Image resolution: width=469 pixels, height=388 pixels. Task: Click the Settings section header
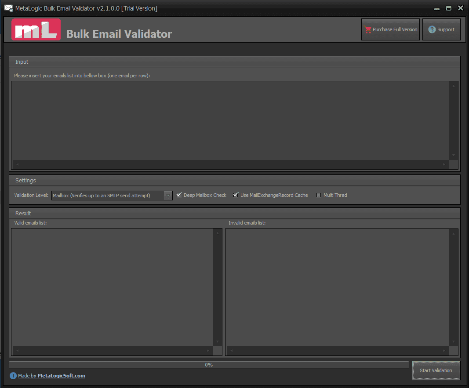point(235,181)
